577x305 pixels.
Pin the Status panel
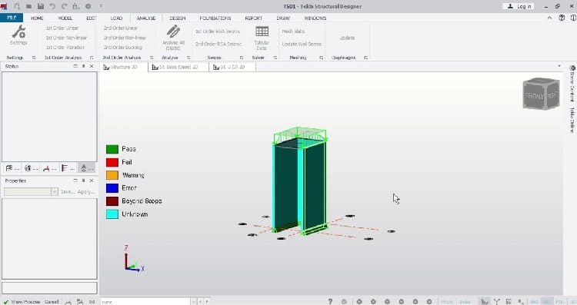pos(83,66)
